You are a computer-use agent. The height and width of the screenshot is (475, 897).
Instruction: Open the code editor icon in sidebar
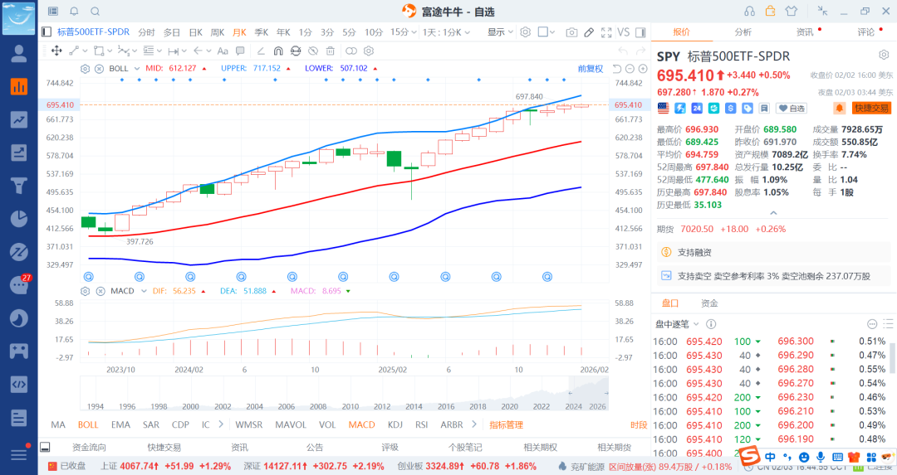pyautogui.click(x=19, y=384)
